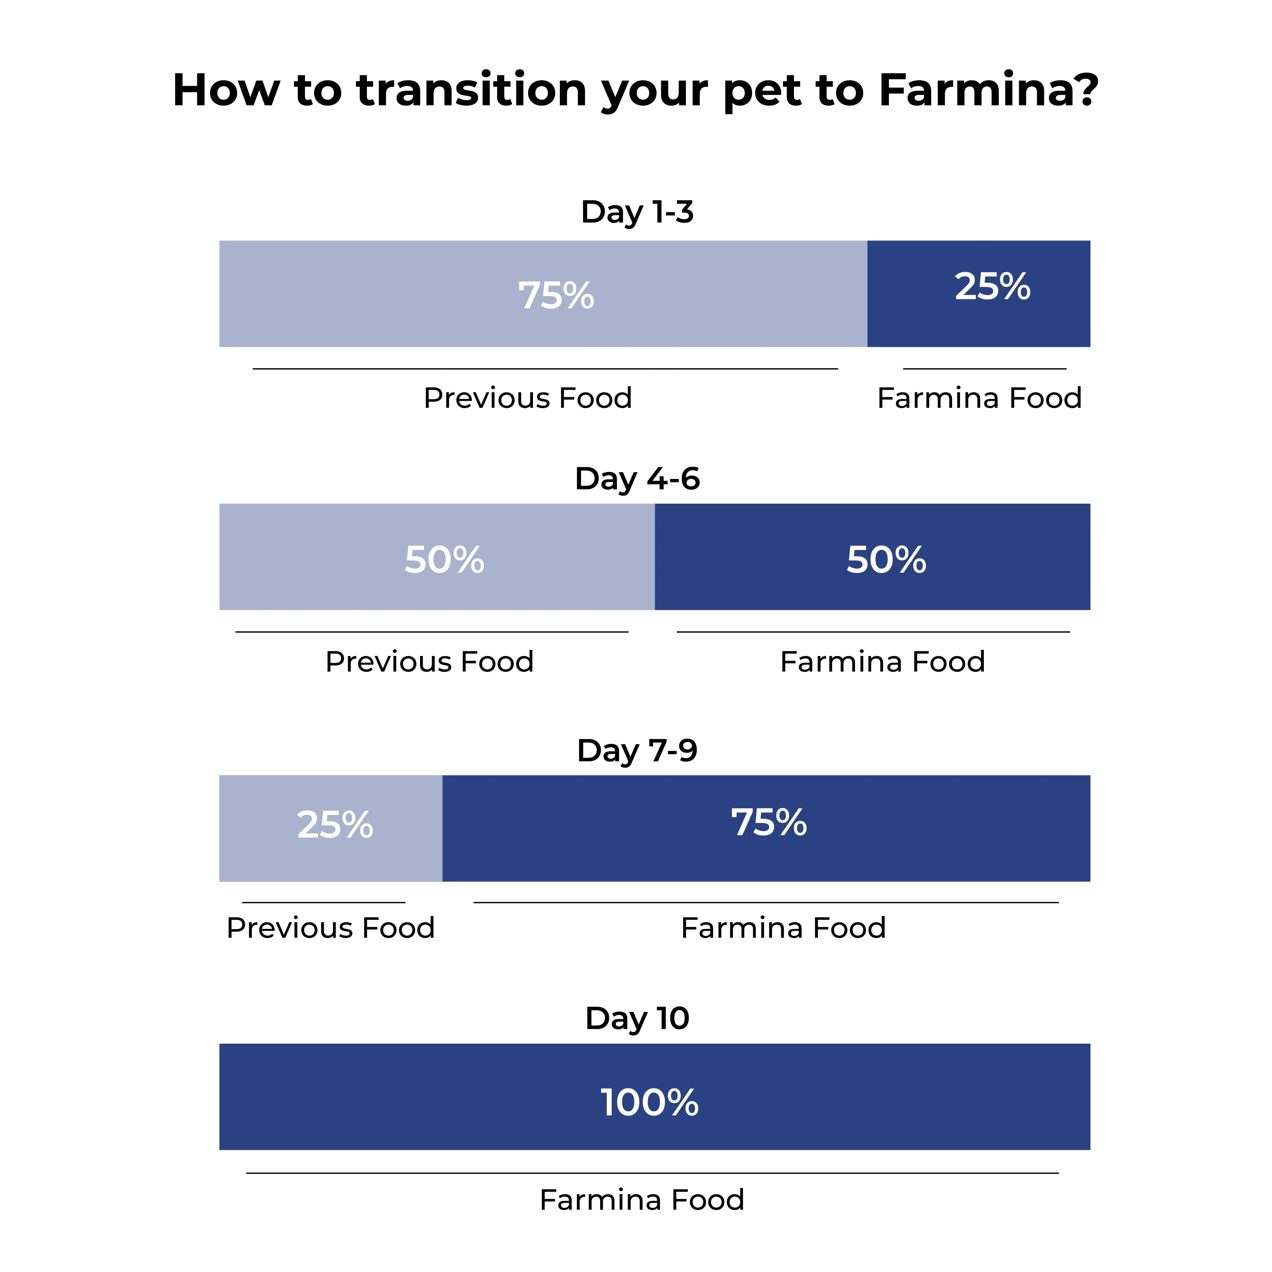Select the 100% bar for Day 10

(x=654, y=1097)
